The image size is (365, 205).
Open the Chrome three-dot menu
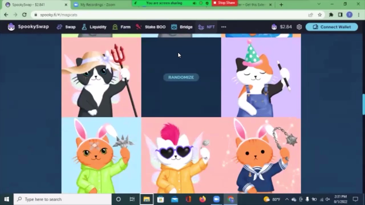pos(358,15)
